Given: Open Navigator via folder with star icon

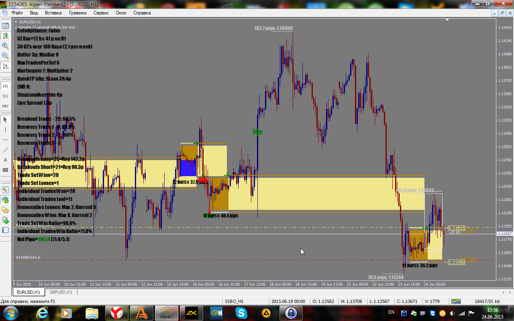Looking at the screenshot, I should pyautogui.click(x=5, y=210).
